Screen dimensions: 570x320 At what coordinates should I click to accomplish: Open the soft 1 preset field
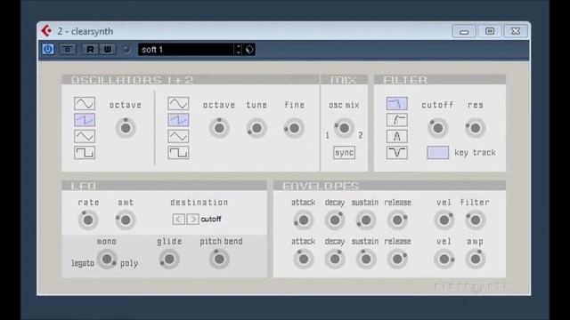pyautogui.click(x=186, y=50)
